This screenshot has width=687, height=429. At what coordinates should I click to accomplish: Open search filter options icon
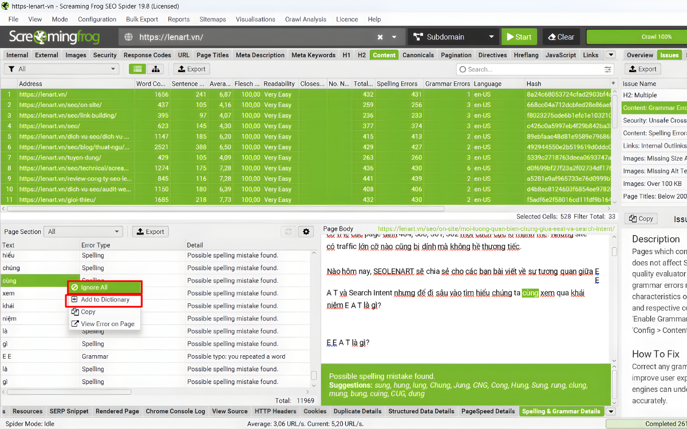pyautogui.click(x=608, y=69)
